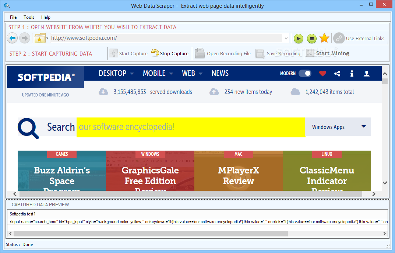395x253 pixels.
Task: Click the info icon in Softpedia header
Action: point(352,73)
